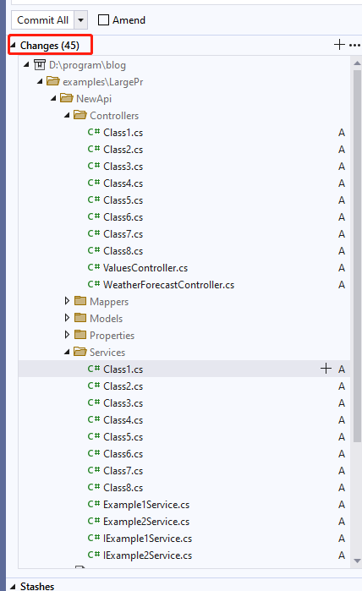Collapse the Controllers folder

point(67,115)
